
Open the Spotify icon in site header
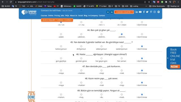click(x=159, y=12)
